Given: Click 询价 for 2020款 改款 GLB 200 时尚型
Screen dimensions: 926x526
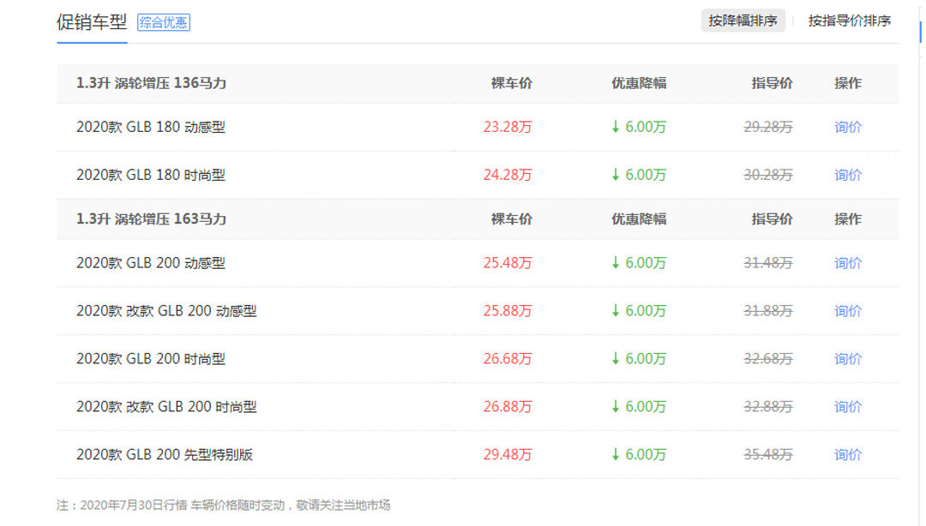Looking at the screenshot, I should [847, 407].
